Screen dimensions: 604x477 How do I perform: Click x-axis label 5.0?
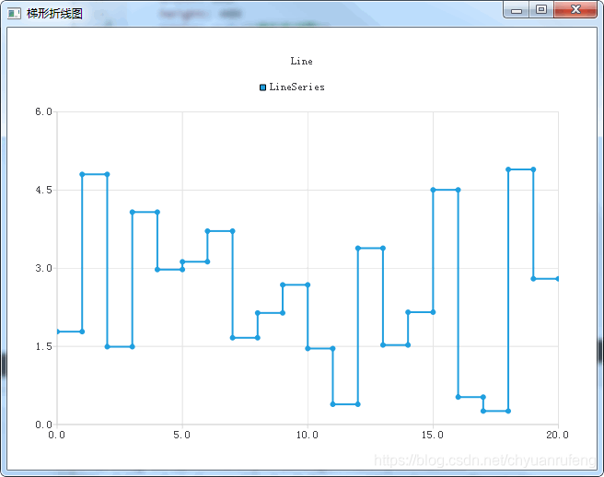(x=181, y=435)
